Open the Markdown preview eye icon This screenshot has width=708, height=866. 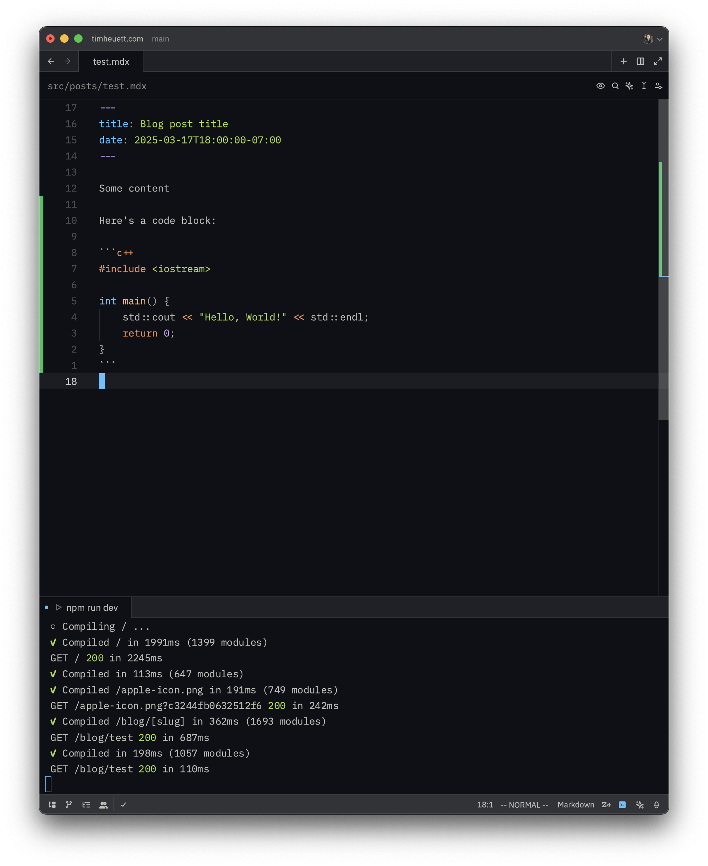pyautogui.click(x=600, y=86)
